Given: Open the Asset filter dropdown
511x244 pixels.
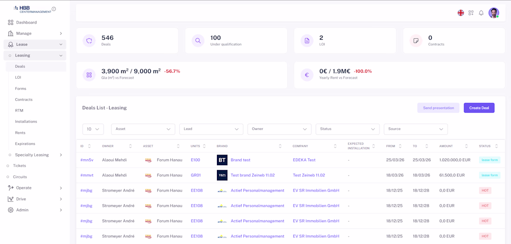Looking at the screenshot, I should click(x=143, y=129).
